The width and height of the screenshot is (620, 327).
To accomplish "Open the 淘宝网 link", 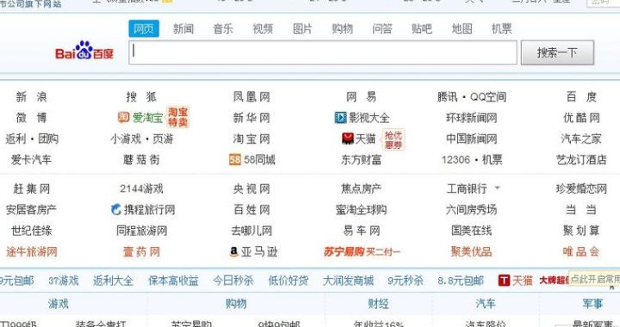I will click(x=251, y=139).
